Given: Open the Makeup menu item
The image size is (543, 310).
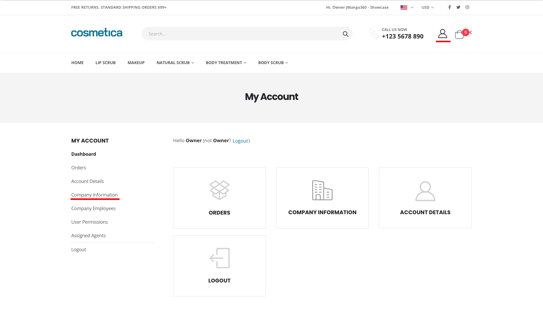Looking at the screenshot, I should (x=136, y=63).
